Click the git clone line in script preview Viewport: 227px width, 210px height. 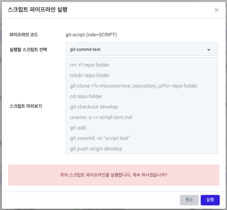(133, 86)
